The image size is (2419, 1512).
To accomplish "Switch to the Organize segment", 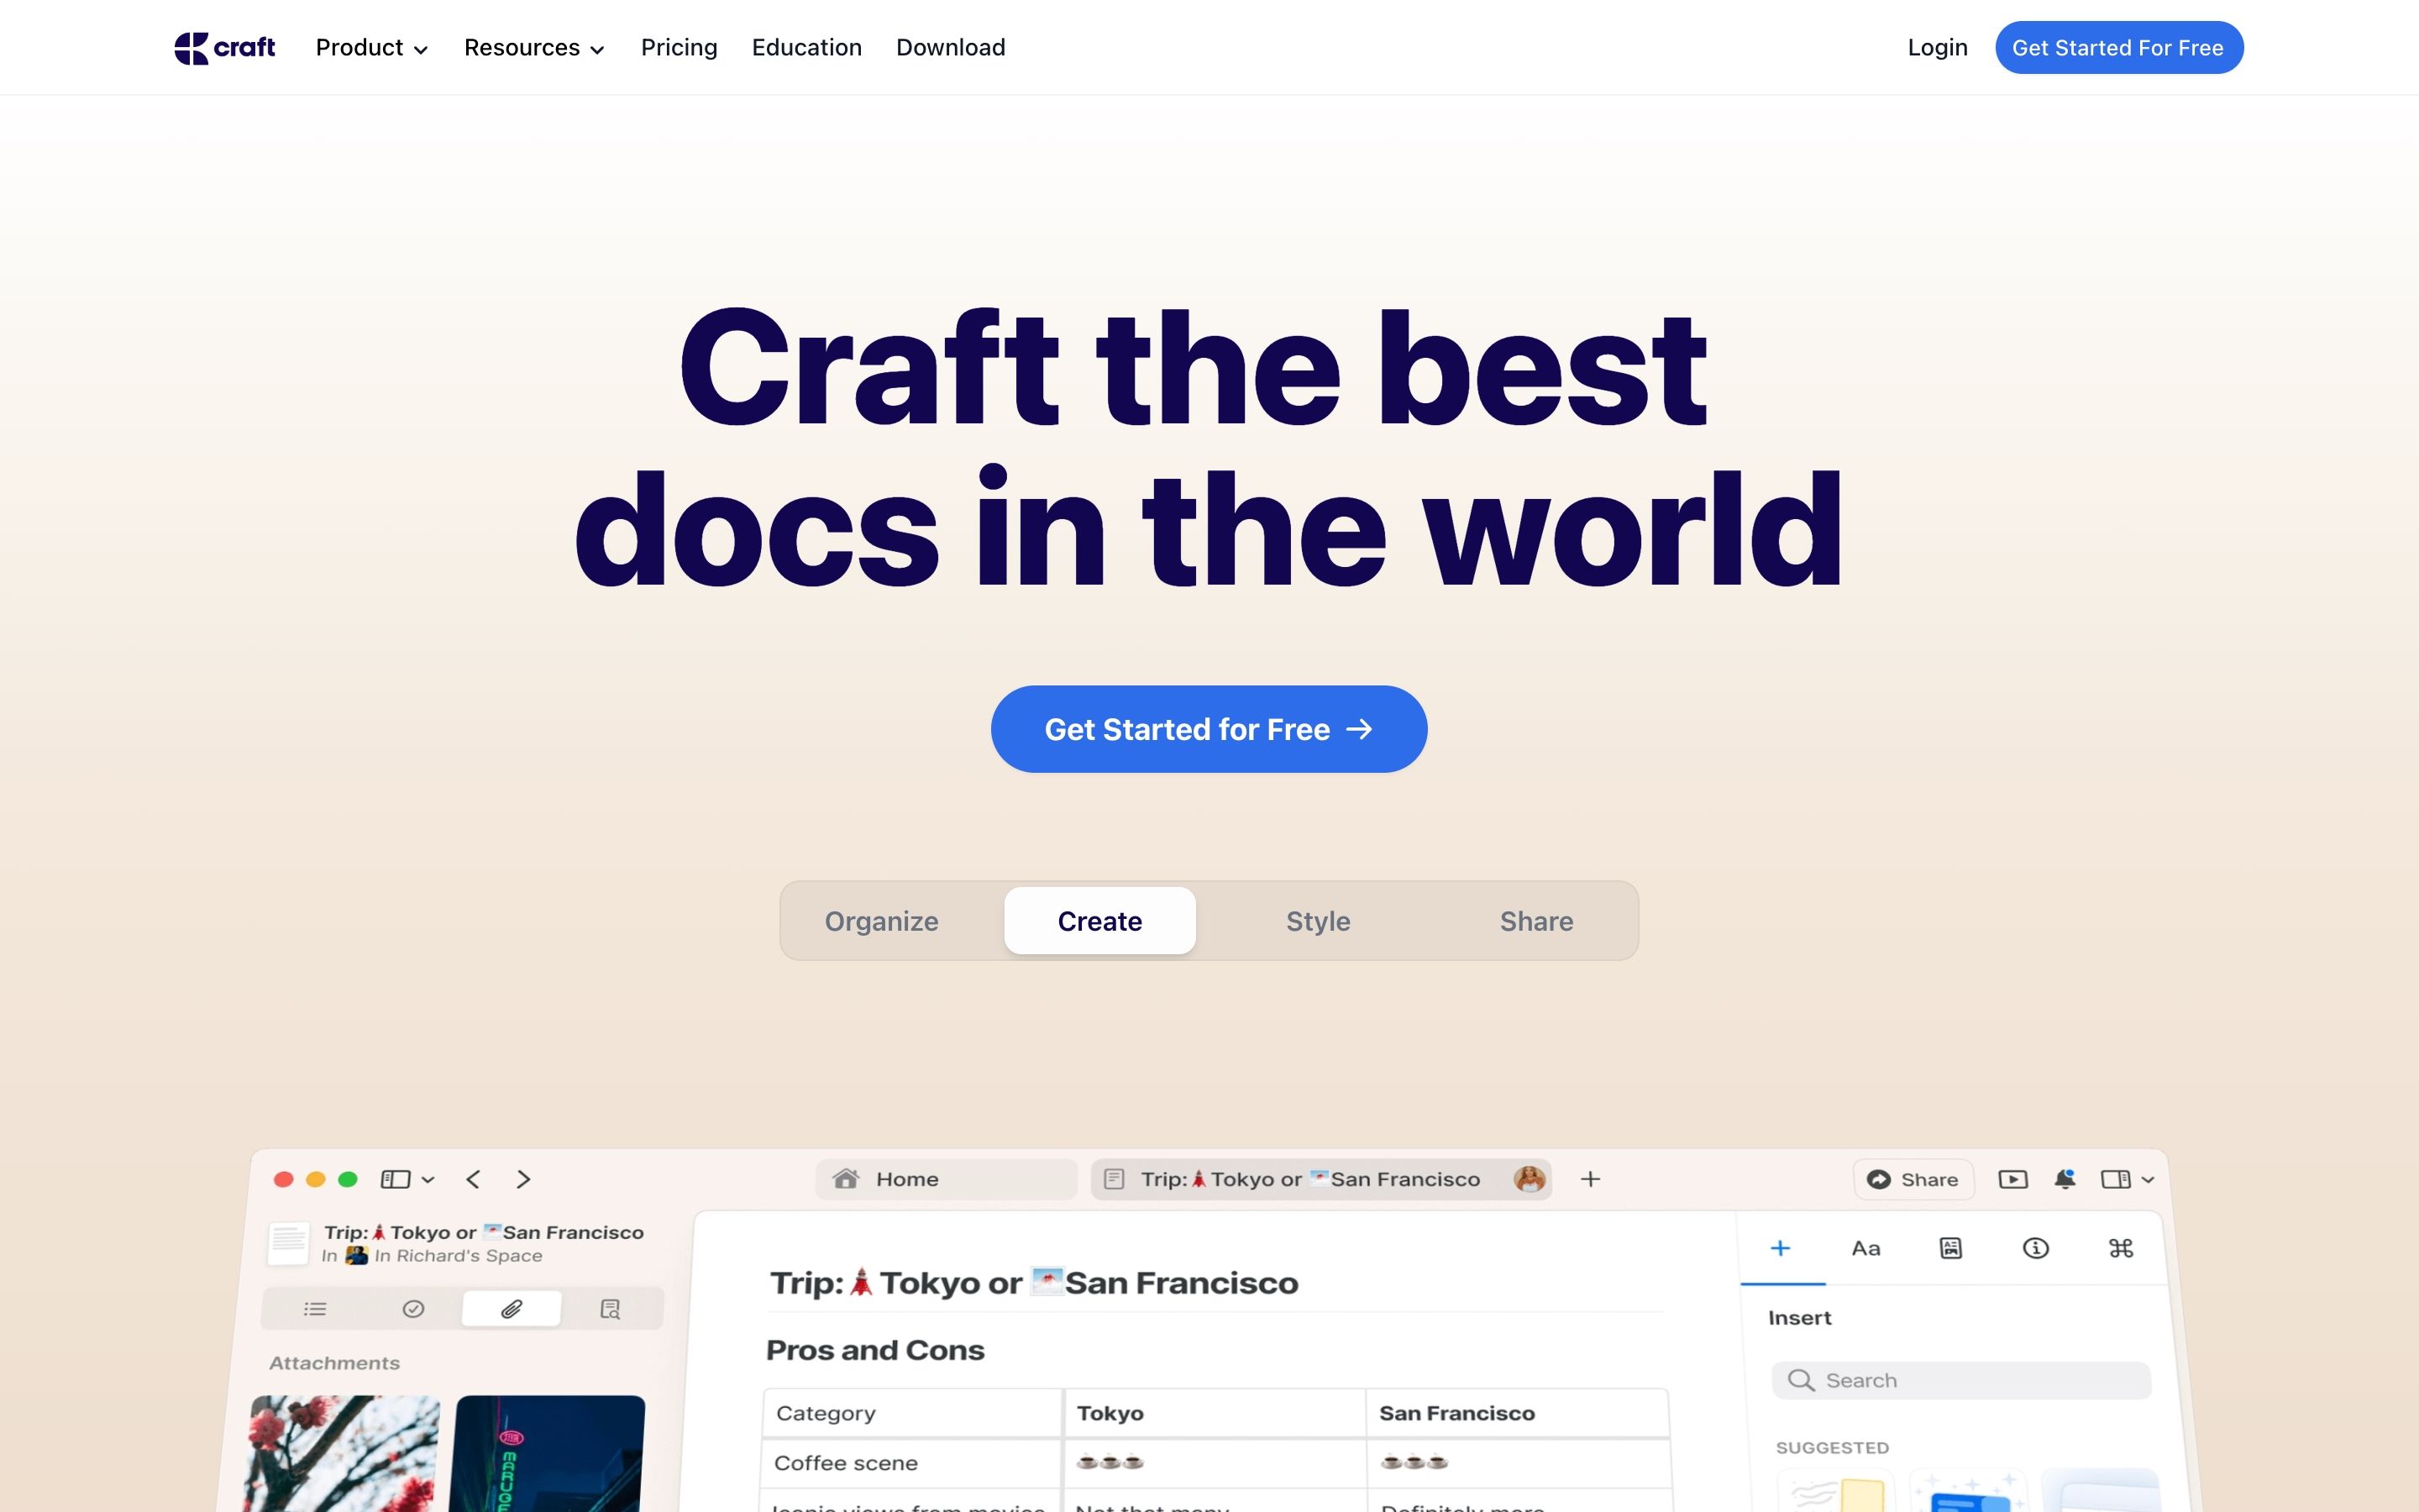I will point(880,921).
